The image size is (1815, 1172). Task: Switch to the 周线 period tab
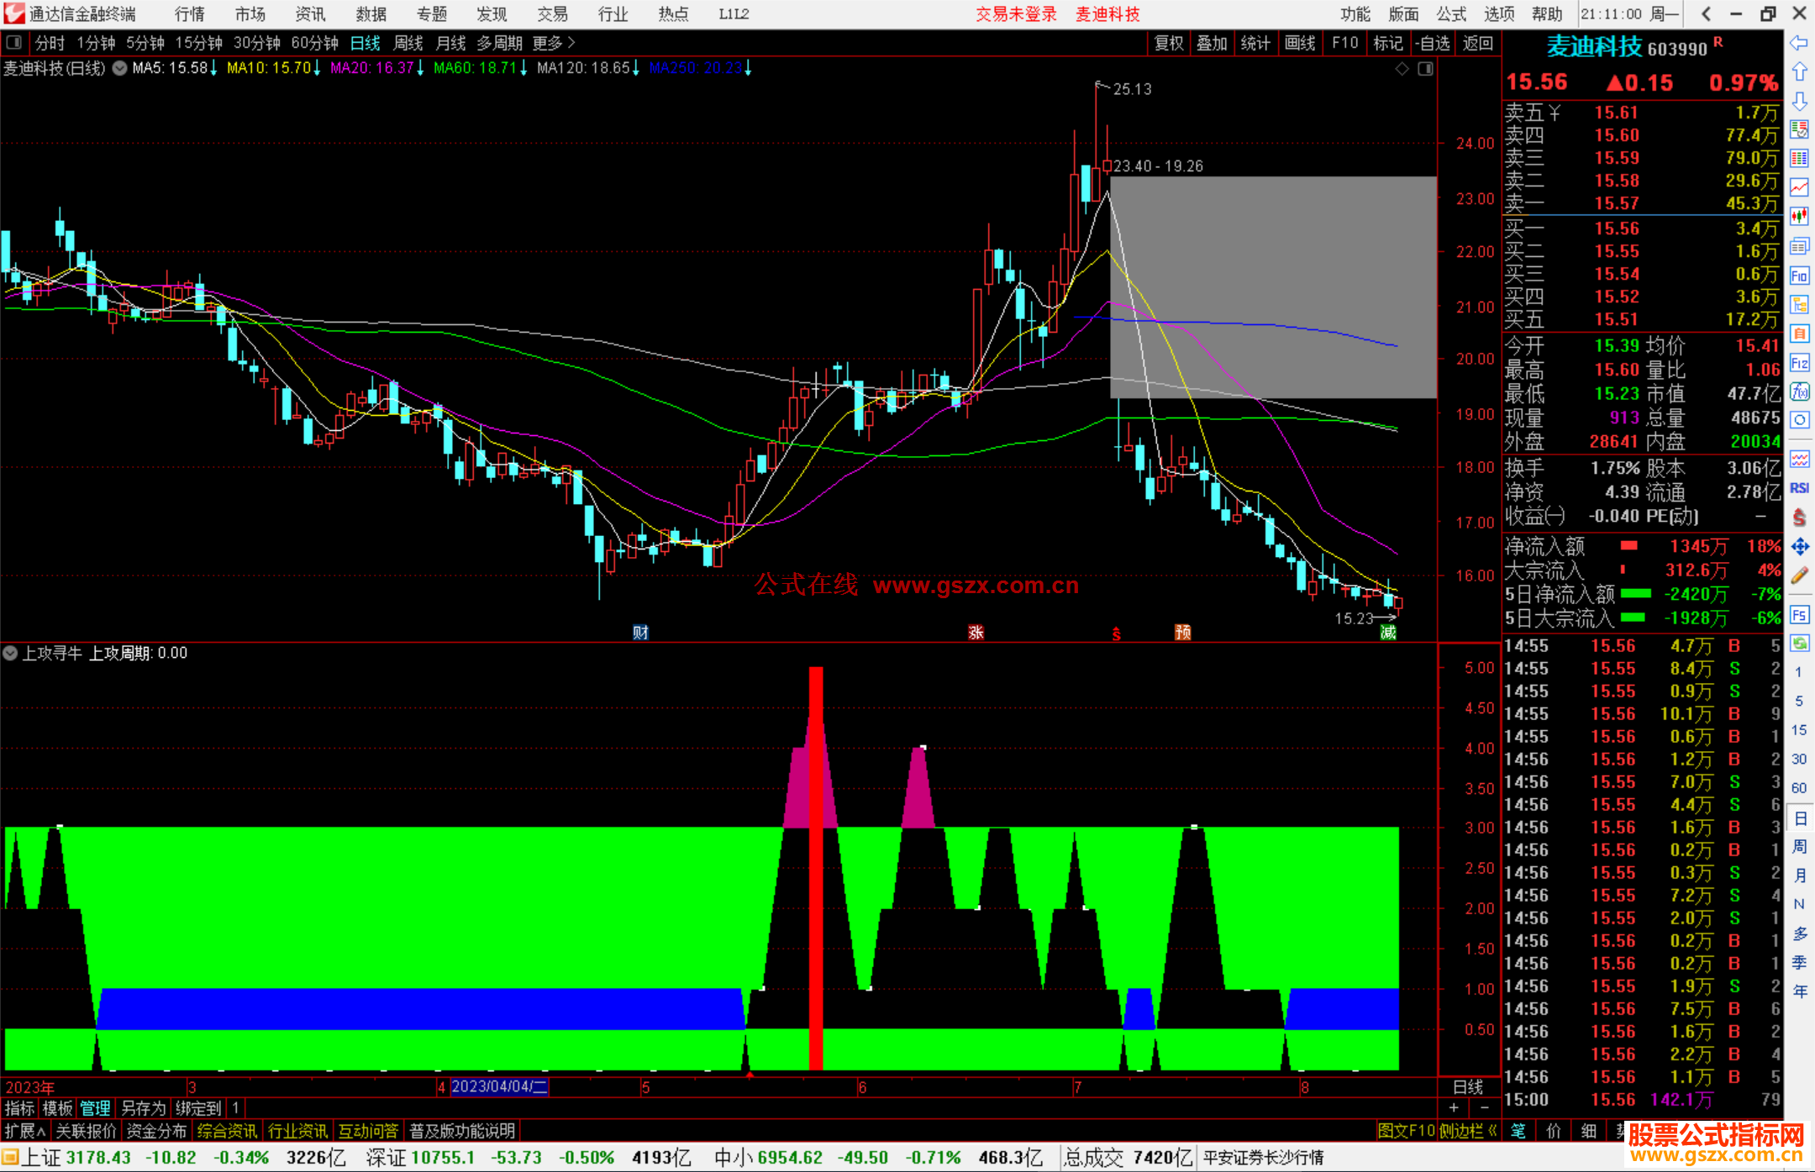tap(408, 43)
